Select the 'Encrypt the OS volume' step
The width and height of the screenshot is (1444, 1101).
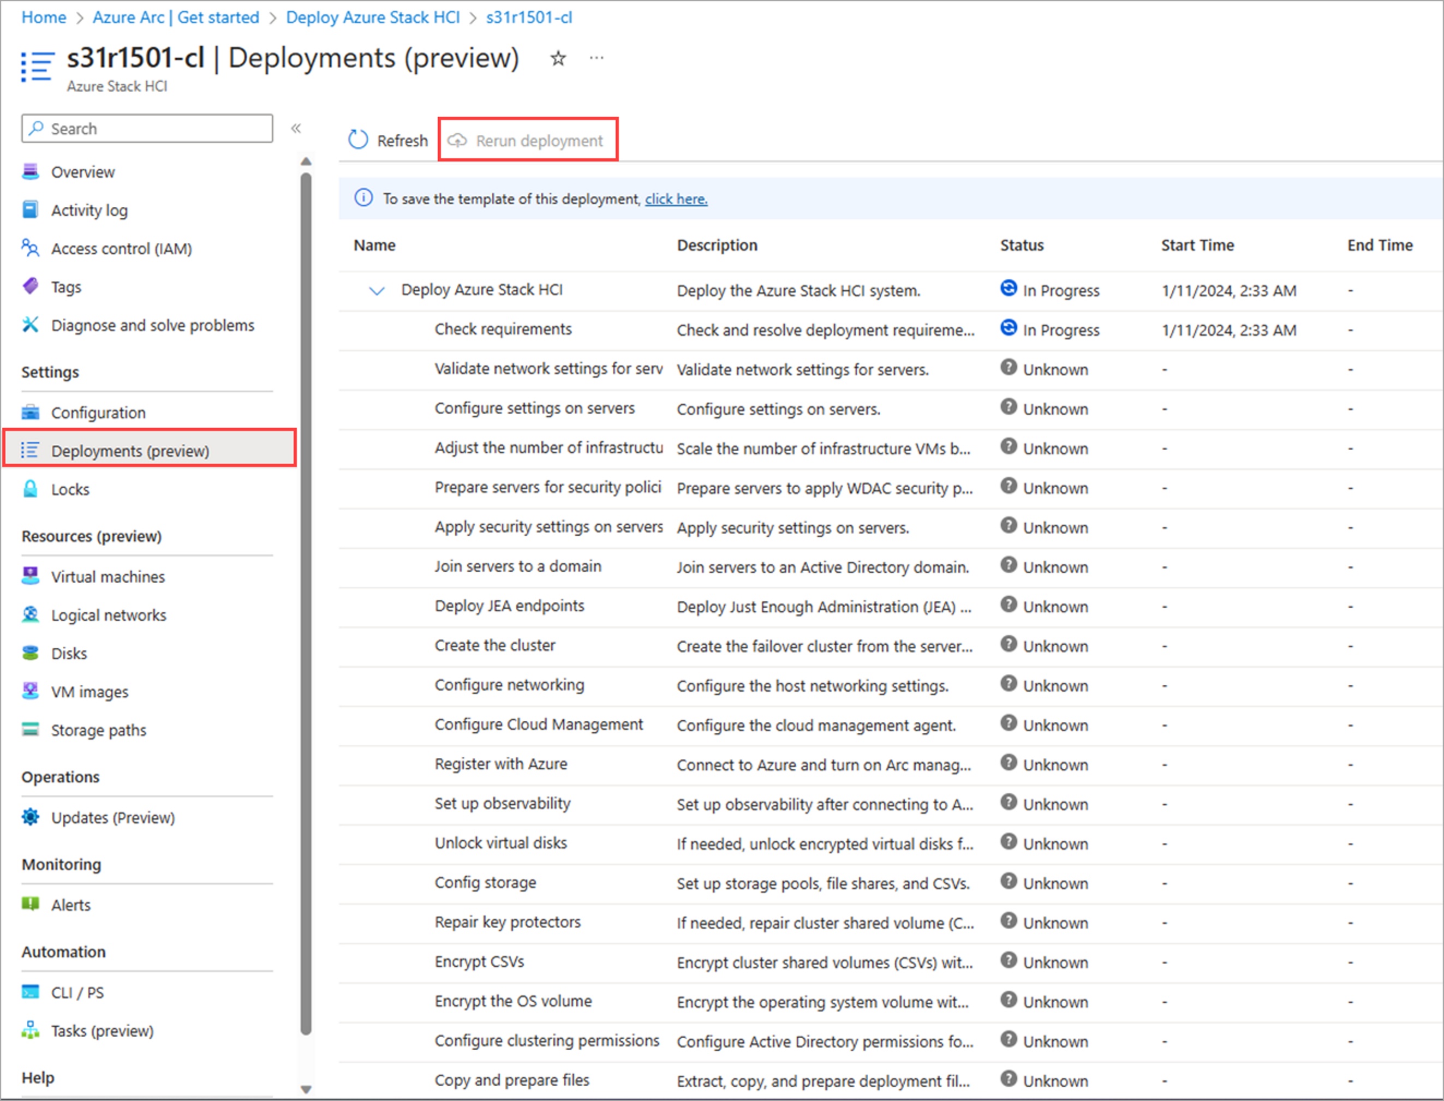(513, 1001)
